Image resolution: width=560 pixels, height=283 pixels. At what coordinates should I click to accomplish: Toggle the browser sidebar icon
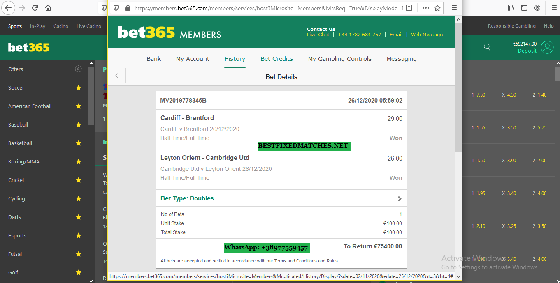(x=524, y=8)
